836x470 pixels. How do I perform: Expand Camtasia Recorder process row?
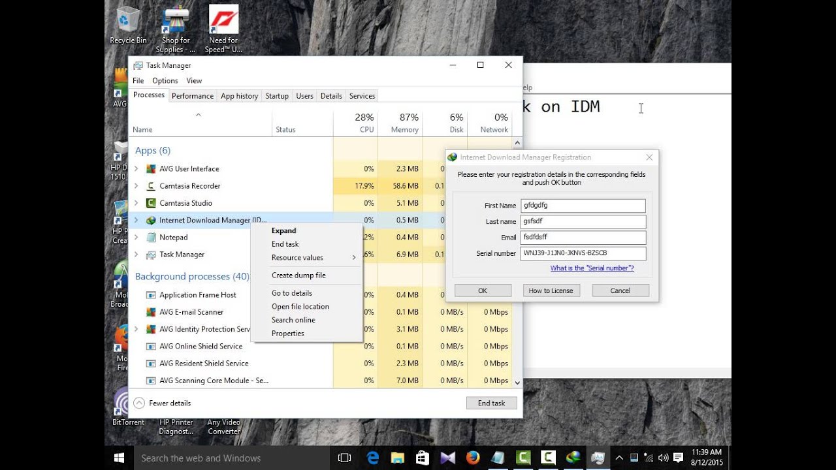137,186
